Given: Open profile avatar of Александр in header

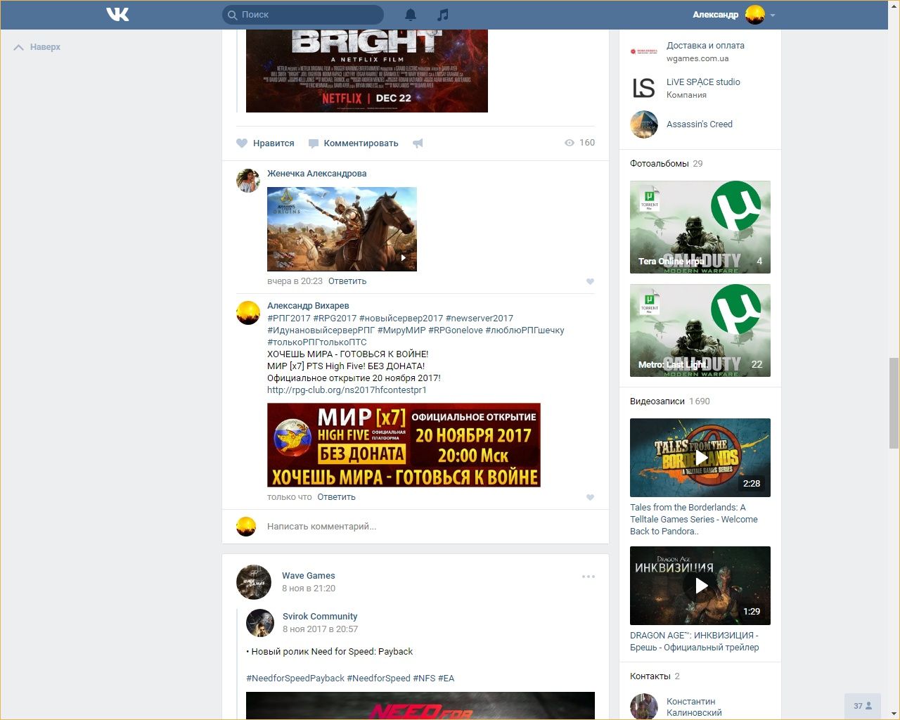Looking at the screenshot, I should point(754,15).
